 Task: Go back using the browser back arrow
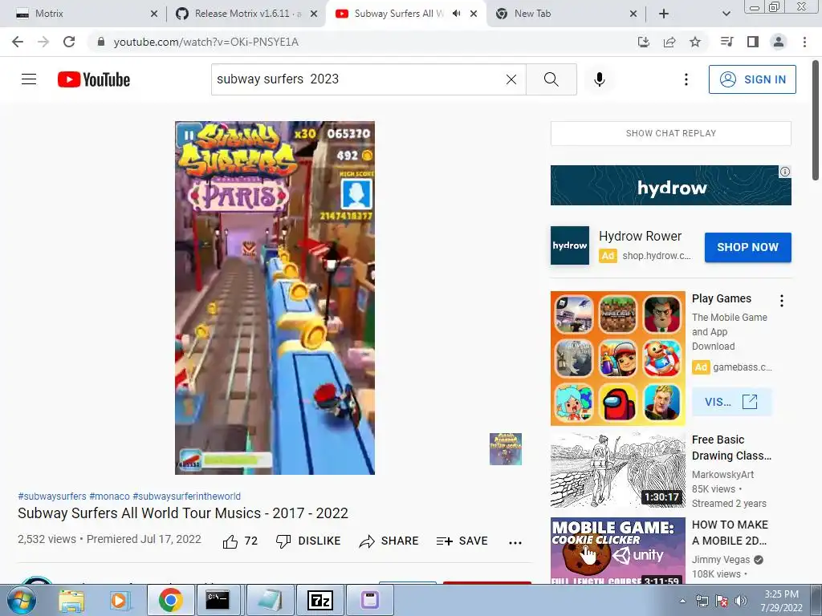point(18,42)
